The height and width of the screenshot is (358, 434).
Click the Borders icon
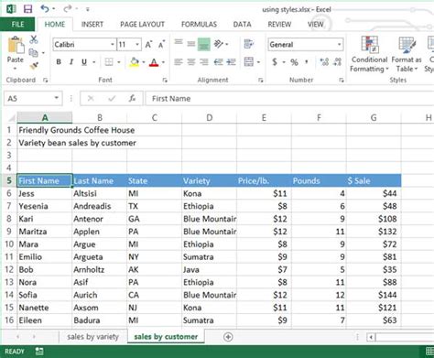pos(109,62)
